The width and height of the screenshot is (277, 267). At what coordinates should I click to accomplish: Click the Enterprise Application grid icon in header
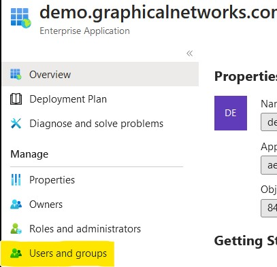coord(20,18)
